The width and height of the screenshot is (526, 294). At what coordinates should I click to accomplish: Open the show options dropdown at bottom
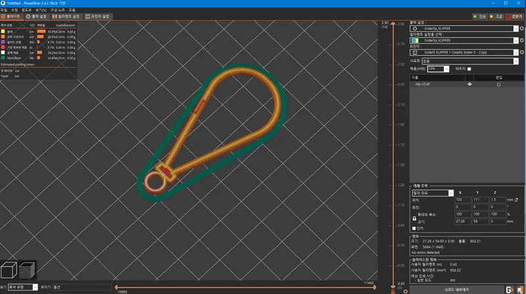coord(82,287)
